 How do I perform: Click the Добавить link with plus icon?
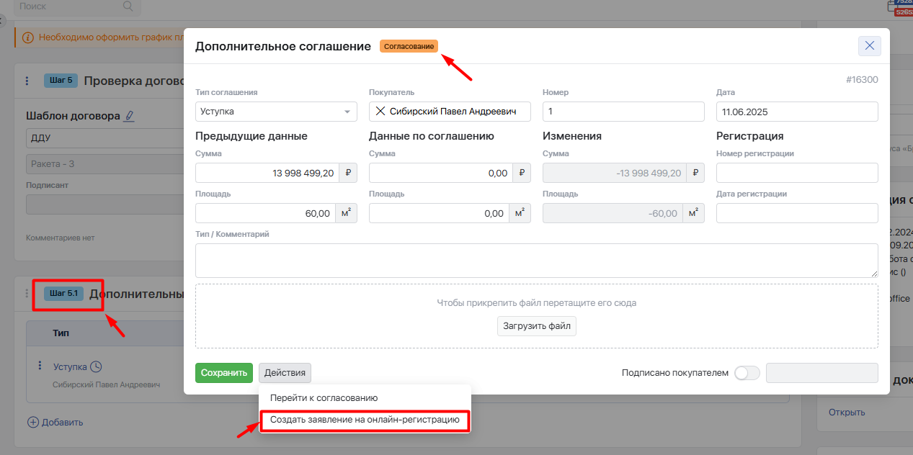(x=55, y=423)
